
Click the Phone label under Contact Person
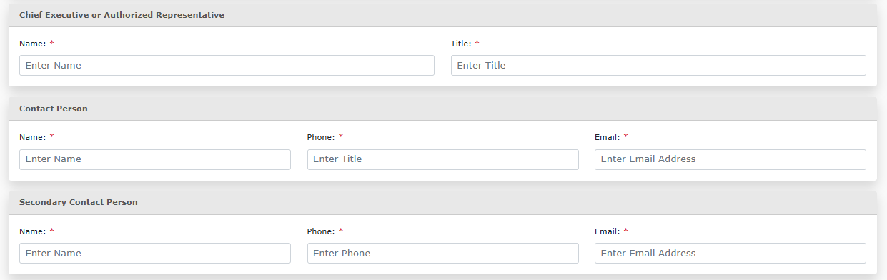click(x=321, y=137)
